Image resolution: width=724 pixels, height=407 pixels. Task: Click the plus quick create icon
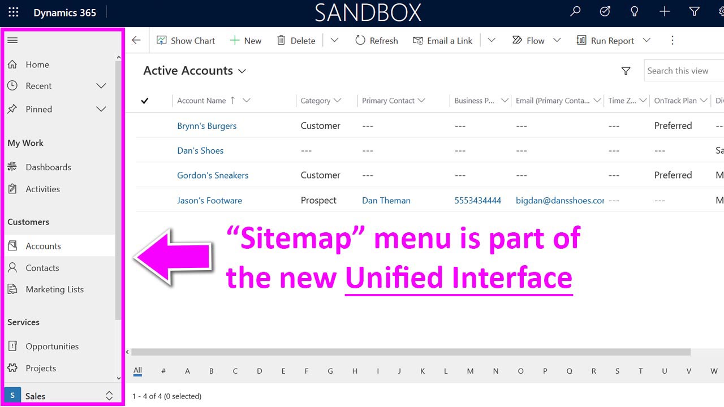(x=665, y=11)
